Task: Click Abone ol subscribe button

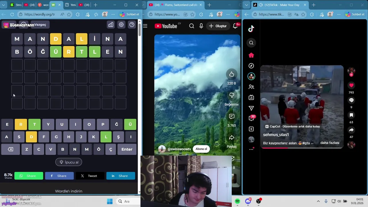Action: (x=201, y=149)
